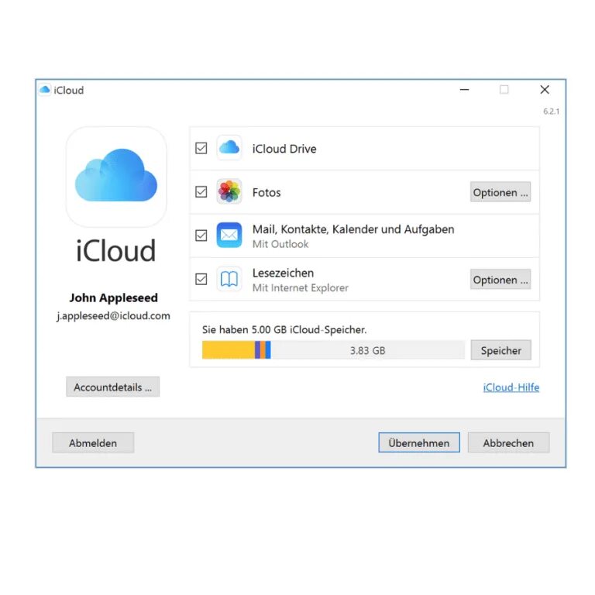Minimize the iCloud window
This screenshot has height=595, width=595.
(x=465, y=90)
